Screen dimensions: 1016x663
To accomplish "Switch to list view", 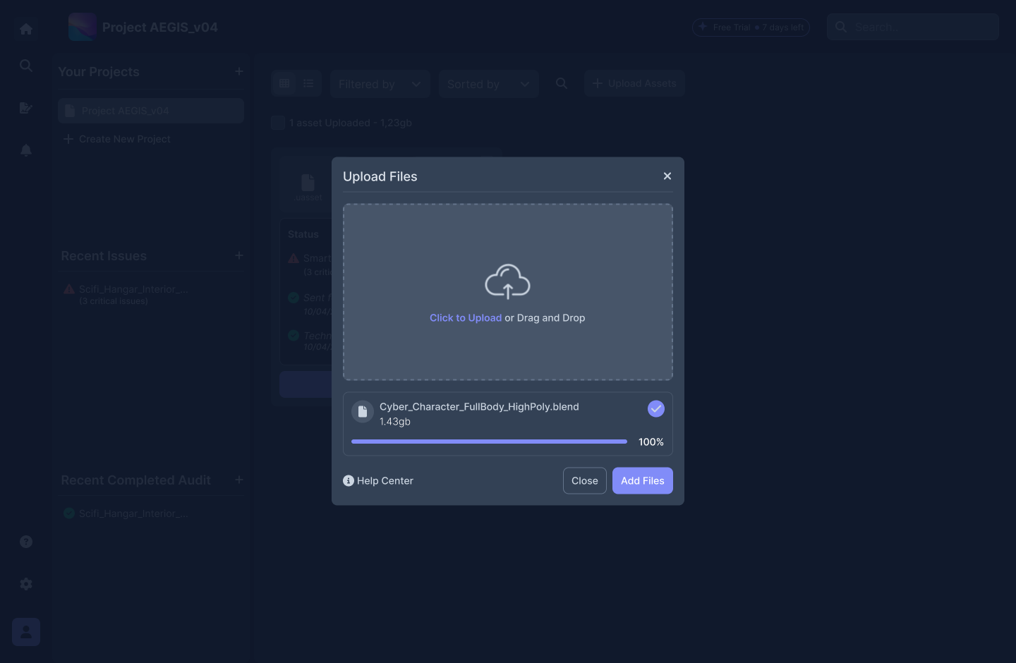I will click(309, 83).
